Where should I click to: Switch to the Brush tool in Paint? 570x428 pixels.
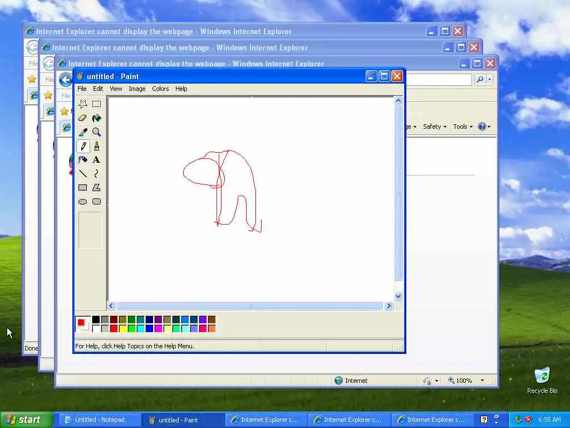[x=97, y=146]
